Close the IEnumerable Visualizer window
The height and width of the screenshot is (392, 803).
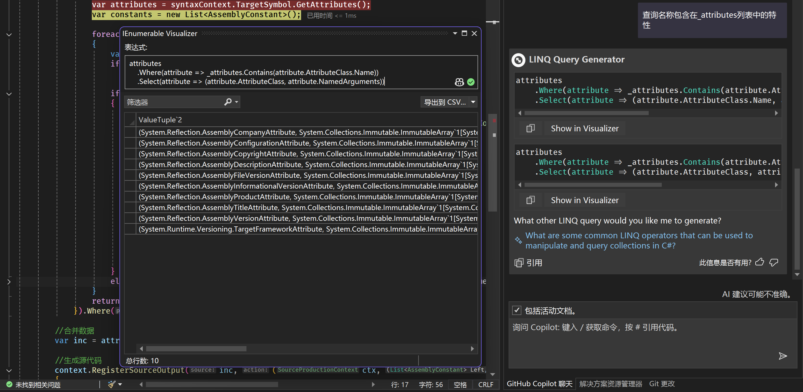(474, 33)
